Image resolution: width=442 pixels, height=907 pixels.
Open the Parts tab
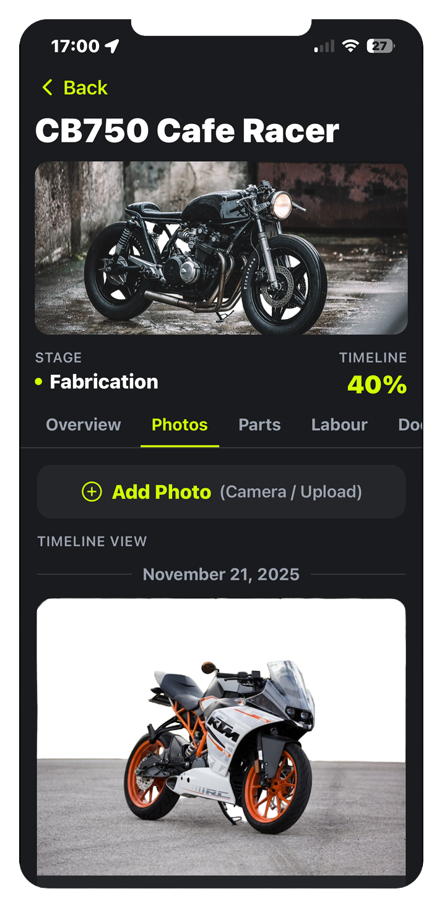click(x=259, y=425)
